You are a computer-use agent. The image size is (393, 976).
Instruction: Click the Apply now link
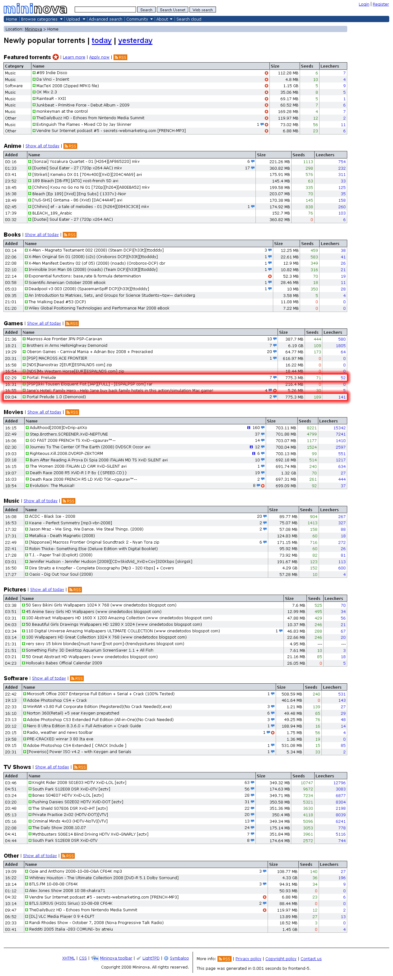(99, 57)
